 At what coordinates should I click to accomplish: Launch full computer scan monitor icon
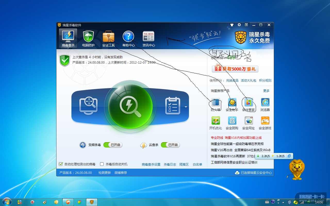88,106
